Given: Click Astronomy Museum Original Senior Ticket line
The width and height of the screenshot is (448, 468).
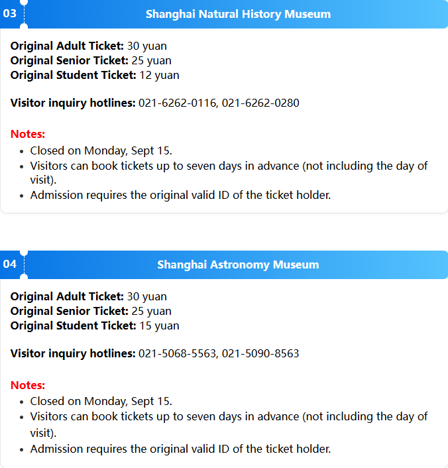Looking at the screenshot, I should 91,311.
